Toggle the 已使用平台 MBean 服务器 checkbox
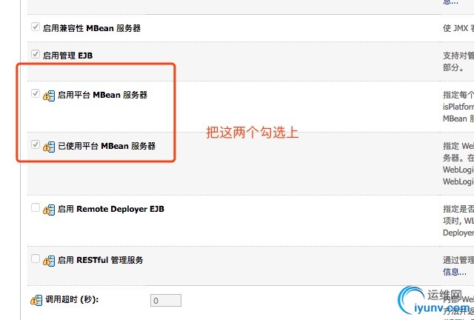The image size is (474, 320). click(x=36, y=145)
